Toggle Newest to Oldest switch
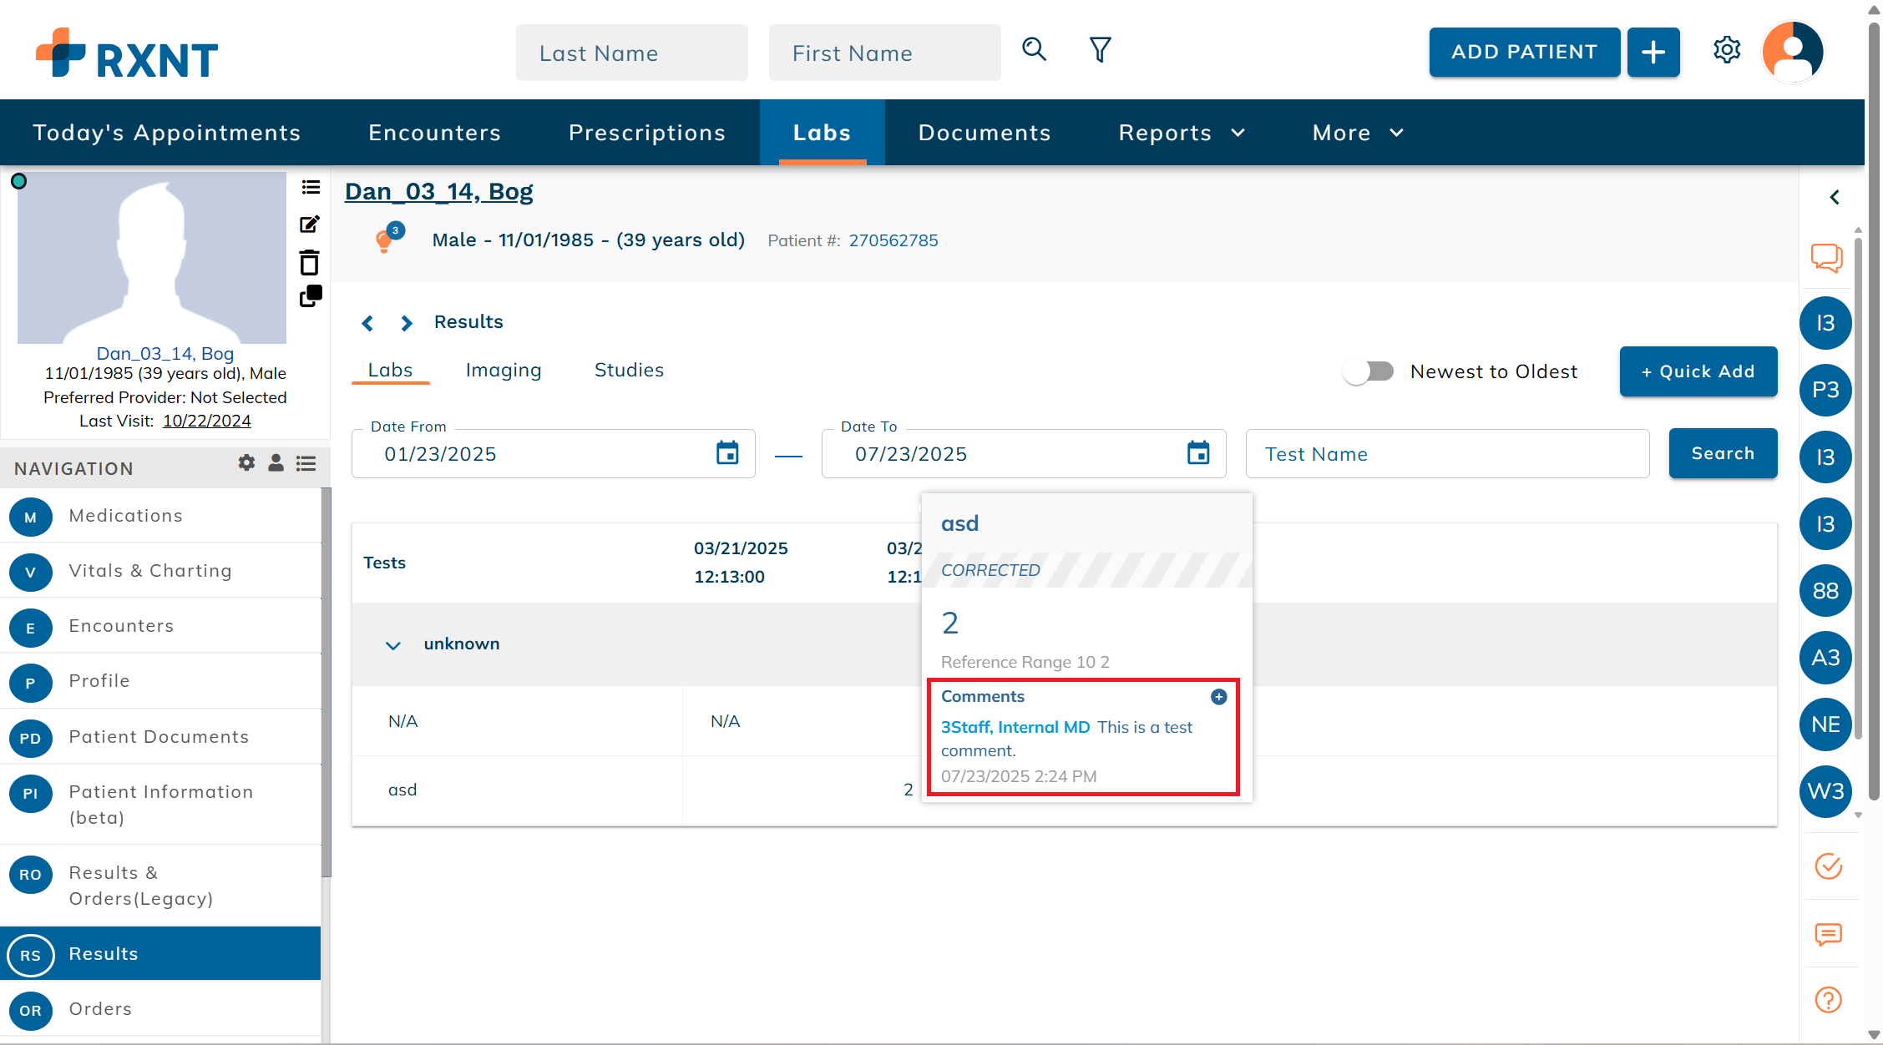 point(1369,371)
